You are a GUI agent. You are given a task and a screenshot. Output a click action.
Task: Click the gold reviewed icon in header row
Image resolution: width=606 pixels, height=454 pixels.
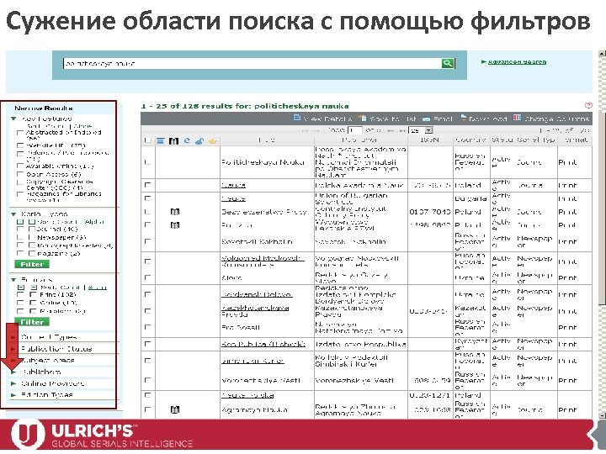(213, 141)
